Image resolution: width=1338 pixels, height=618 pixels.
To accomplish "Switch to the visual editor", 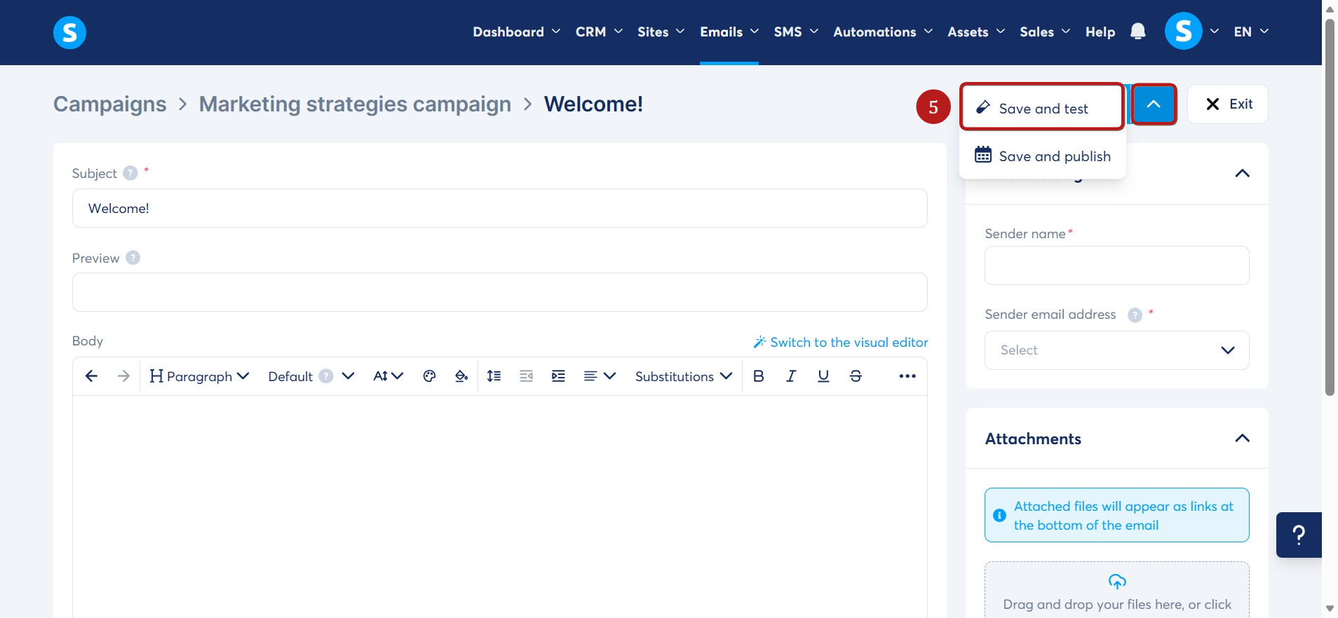I will [x=840, y=343].
